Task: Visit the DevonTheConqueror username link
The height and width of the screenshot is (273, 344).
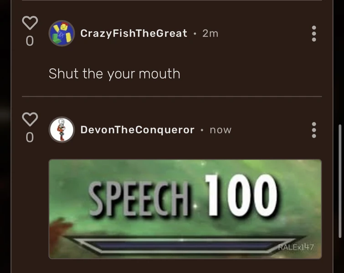Action: pyautogui.click(x=137, y=130)
